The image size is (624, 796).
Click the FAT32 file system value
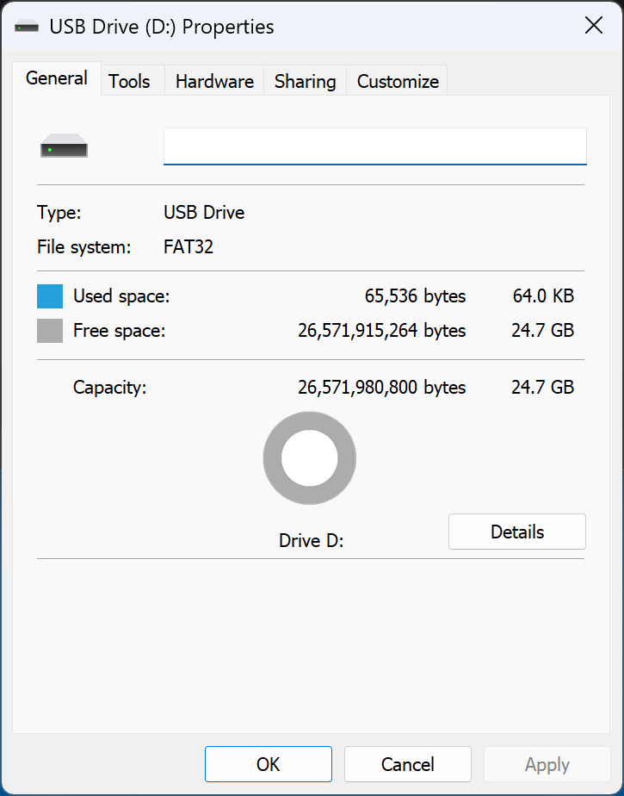[188, 247]
